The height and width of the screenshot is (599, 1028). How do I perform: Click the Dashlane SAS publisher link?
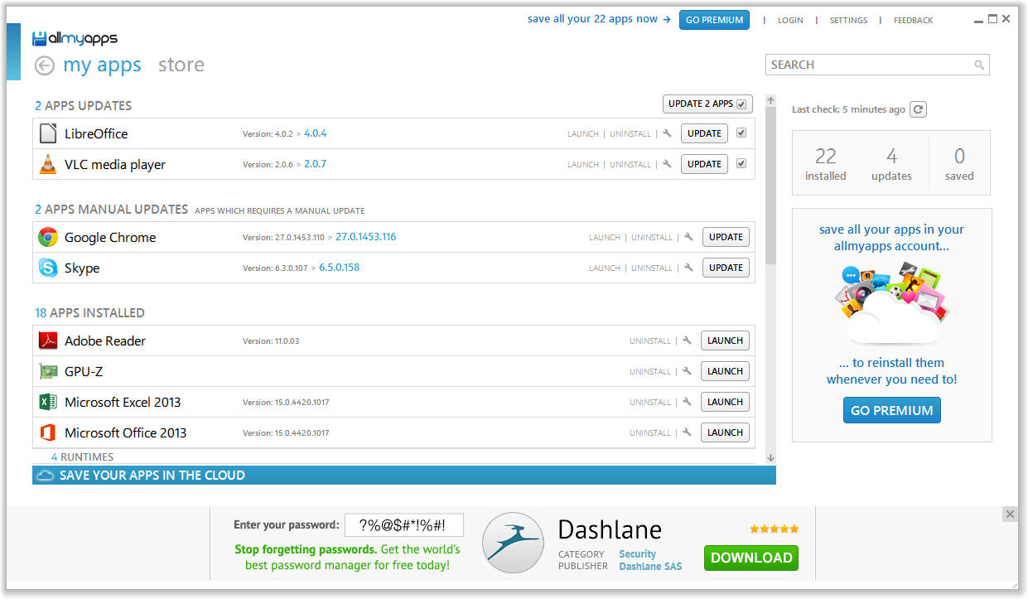pos(650,567)
